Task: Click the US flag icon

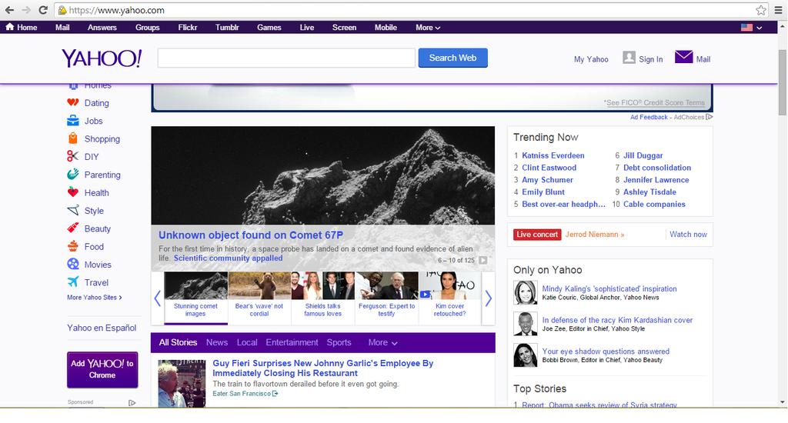Action: (x=746, y=28)
